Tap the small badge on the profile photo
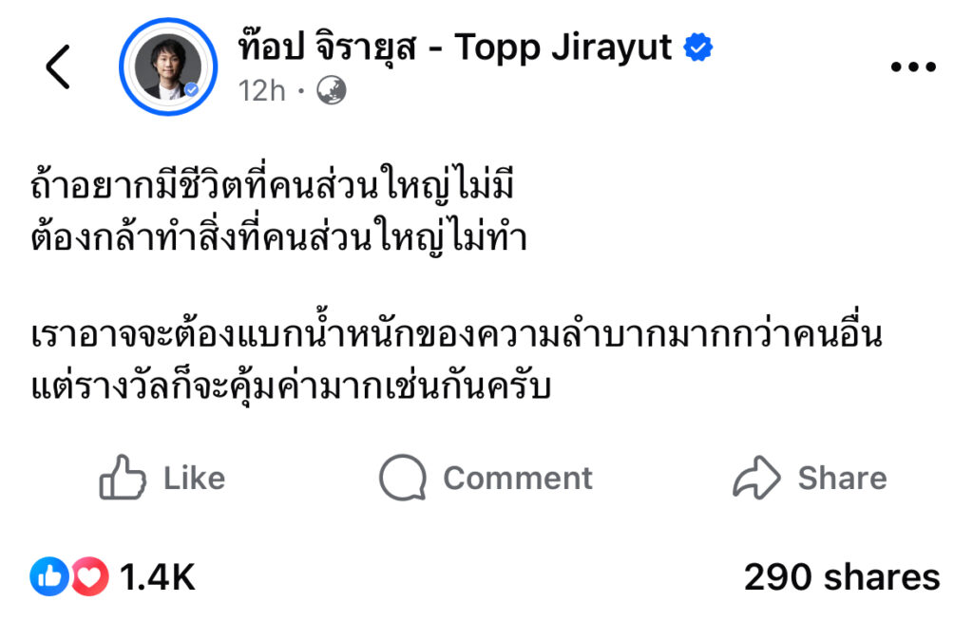This screenshot has width=973, height=621. [x=192, y=90]
